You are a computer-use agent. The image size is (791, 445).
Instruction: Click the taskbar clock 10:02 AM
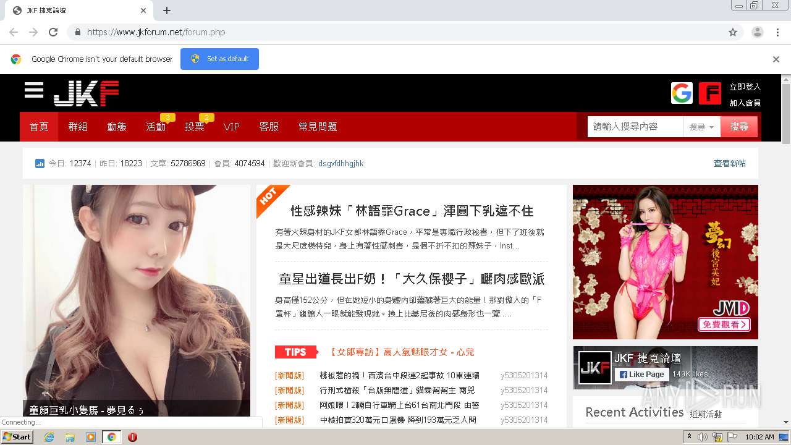[x=759, y=437]
